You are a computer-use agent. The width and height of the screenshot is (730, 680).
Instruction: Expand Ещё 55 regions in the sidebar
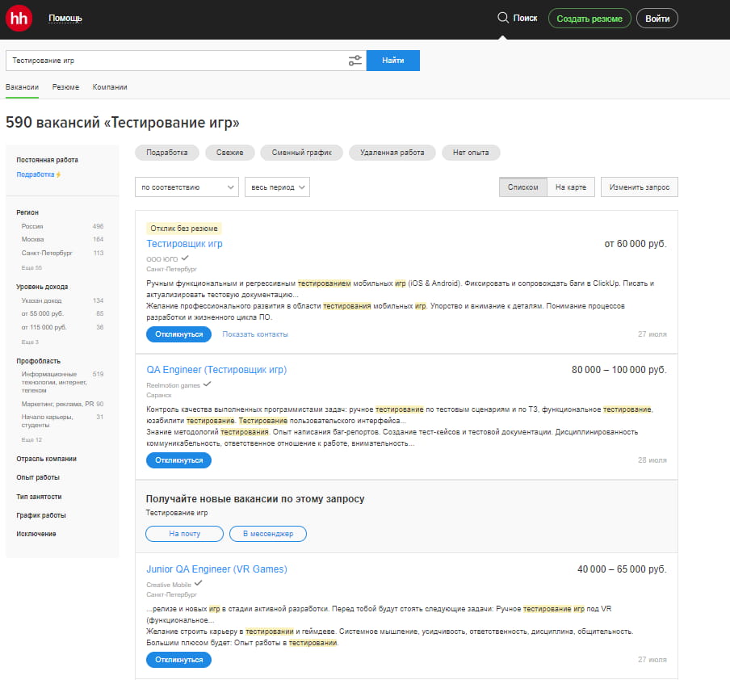[30, 267]
